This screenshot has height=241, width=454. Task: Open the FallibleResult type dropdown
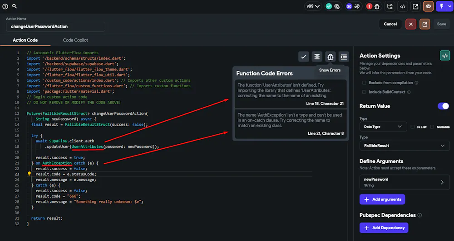[405, 146]
